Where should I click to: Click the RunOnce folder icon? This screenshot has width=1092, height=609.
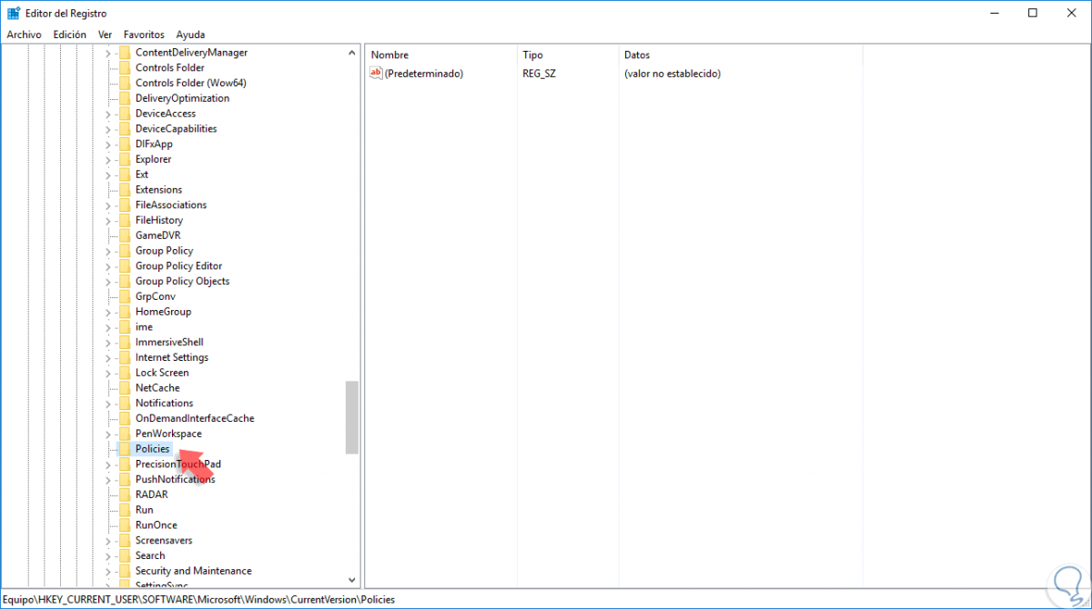(x=125, y=525)
